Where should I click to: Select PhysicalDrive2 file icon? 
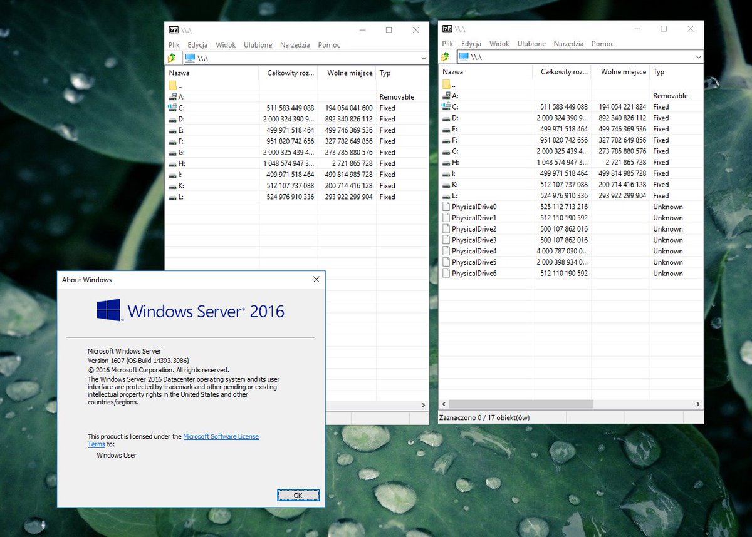[446, 229]
